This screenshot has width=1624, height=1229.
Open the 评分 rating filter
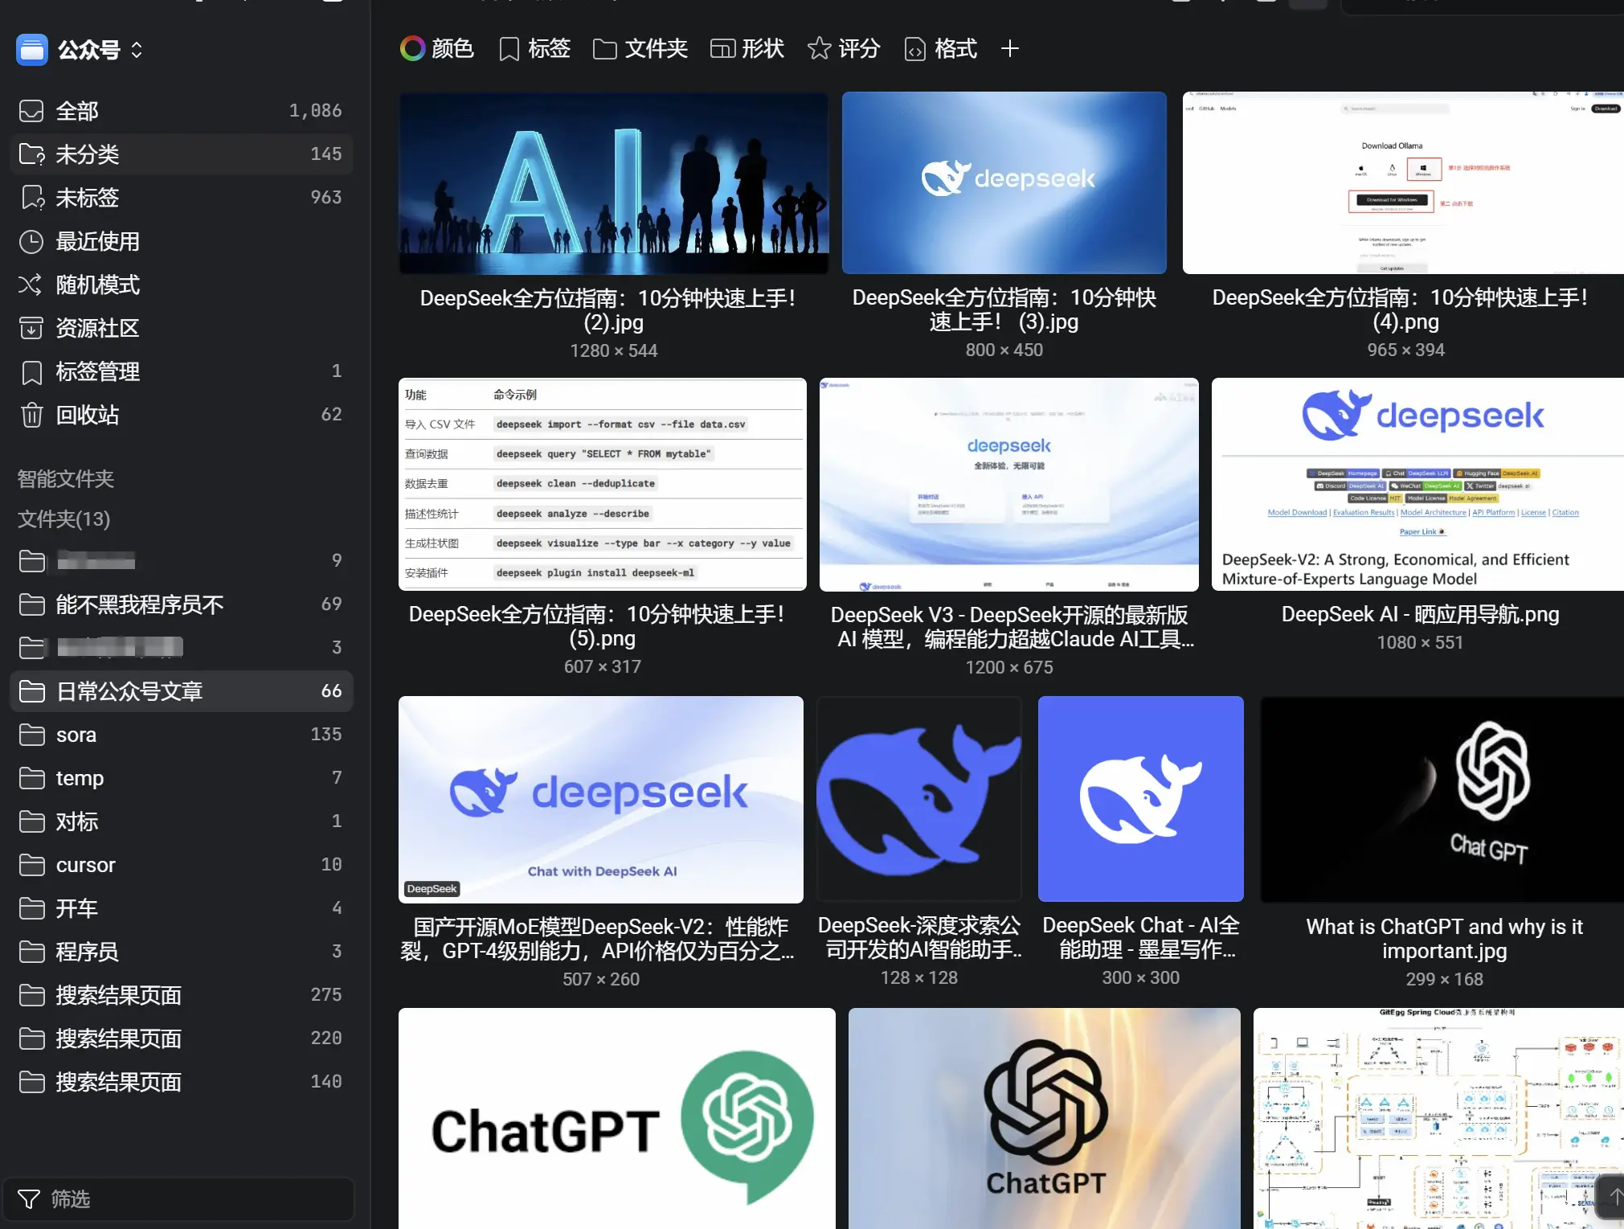click(844, 49)
